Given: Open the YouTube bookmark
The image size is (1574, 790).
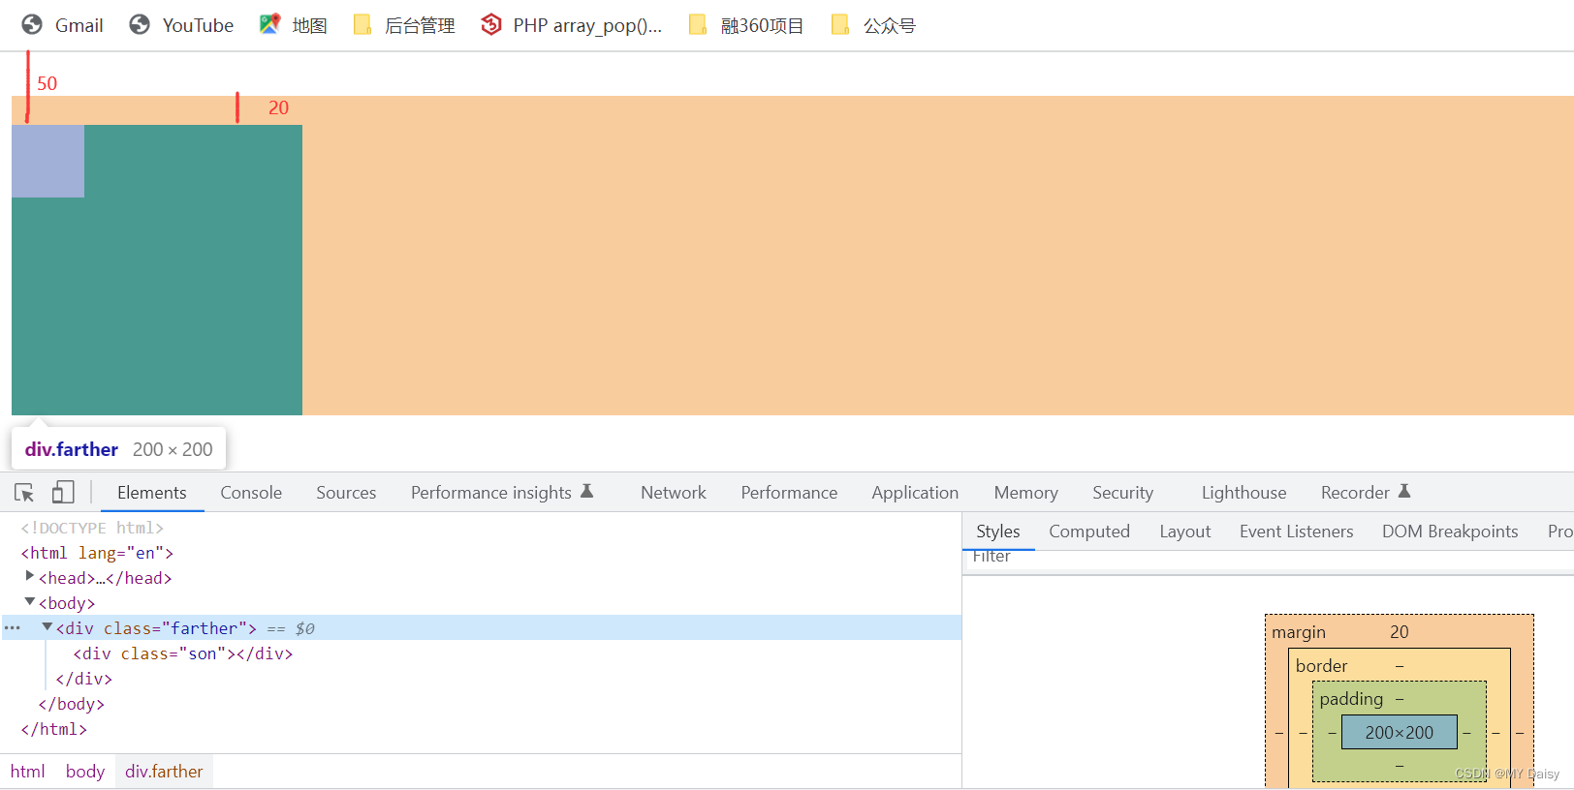Looking at the screenshot, I should pyautogui.click(x=181, y=25).
